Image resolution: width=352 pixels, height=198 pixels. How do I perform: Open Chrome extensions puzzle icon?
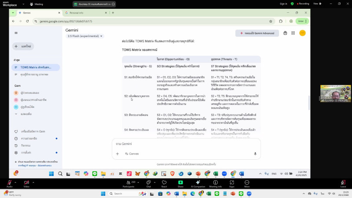(281, 21)
